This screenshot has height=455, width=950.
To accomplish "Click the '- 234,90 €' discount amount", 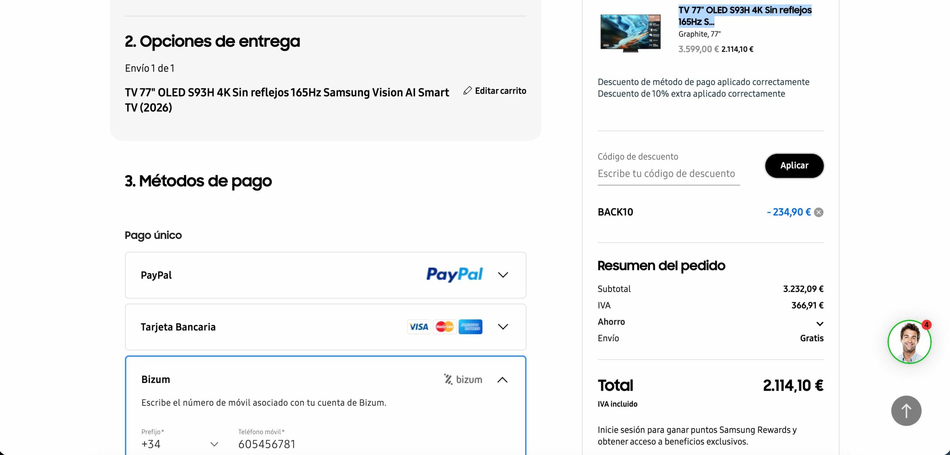I will point(789,212).
